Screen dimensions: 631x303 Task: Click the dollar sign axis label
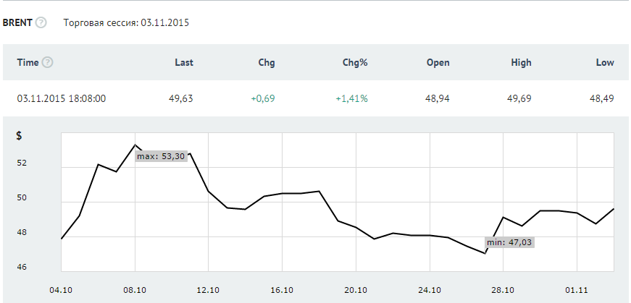pos(19,135)
